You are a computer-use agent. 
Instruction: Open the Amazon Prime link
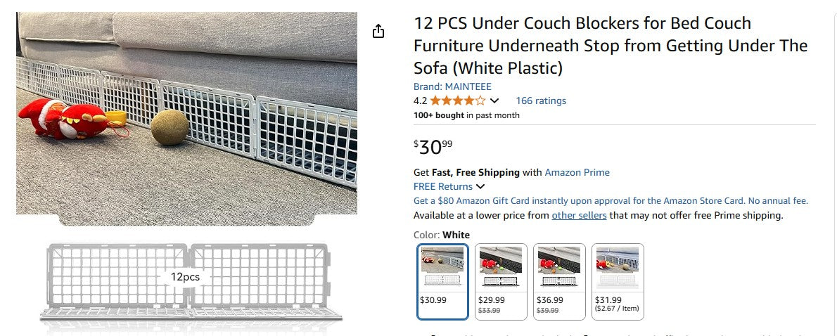click(x=577, y=172)
